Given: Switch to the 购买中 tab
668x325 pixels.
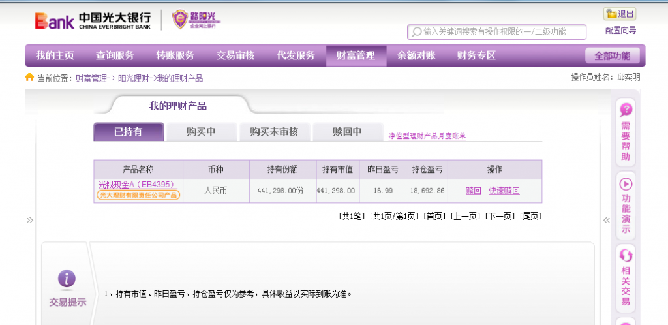Looking at the screenshot, I should click(202, 132).
